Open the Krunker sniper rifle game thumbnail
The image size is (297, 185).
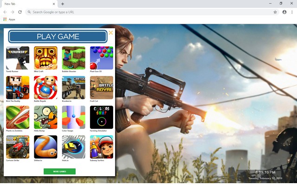[x=18, y=58]
